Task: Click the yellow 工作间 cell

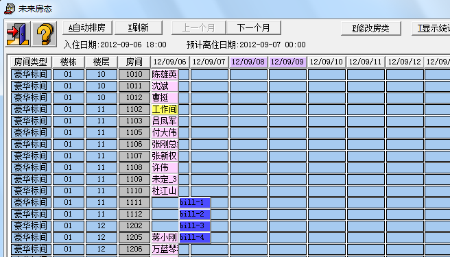Action: [165, 109]
